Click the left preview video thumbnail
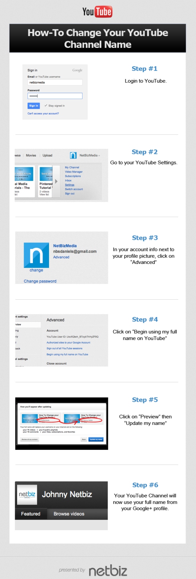The image size is (196, 579). pyautogui.click(x=30, y=419)
